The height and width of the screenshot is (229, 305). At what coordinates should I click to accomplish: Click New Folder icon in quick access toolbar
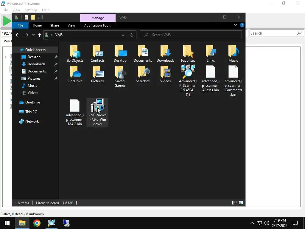[x=33, y=17]
